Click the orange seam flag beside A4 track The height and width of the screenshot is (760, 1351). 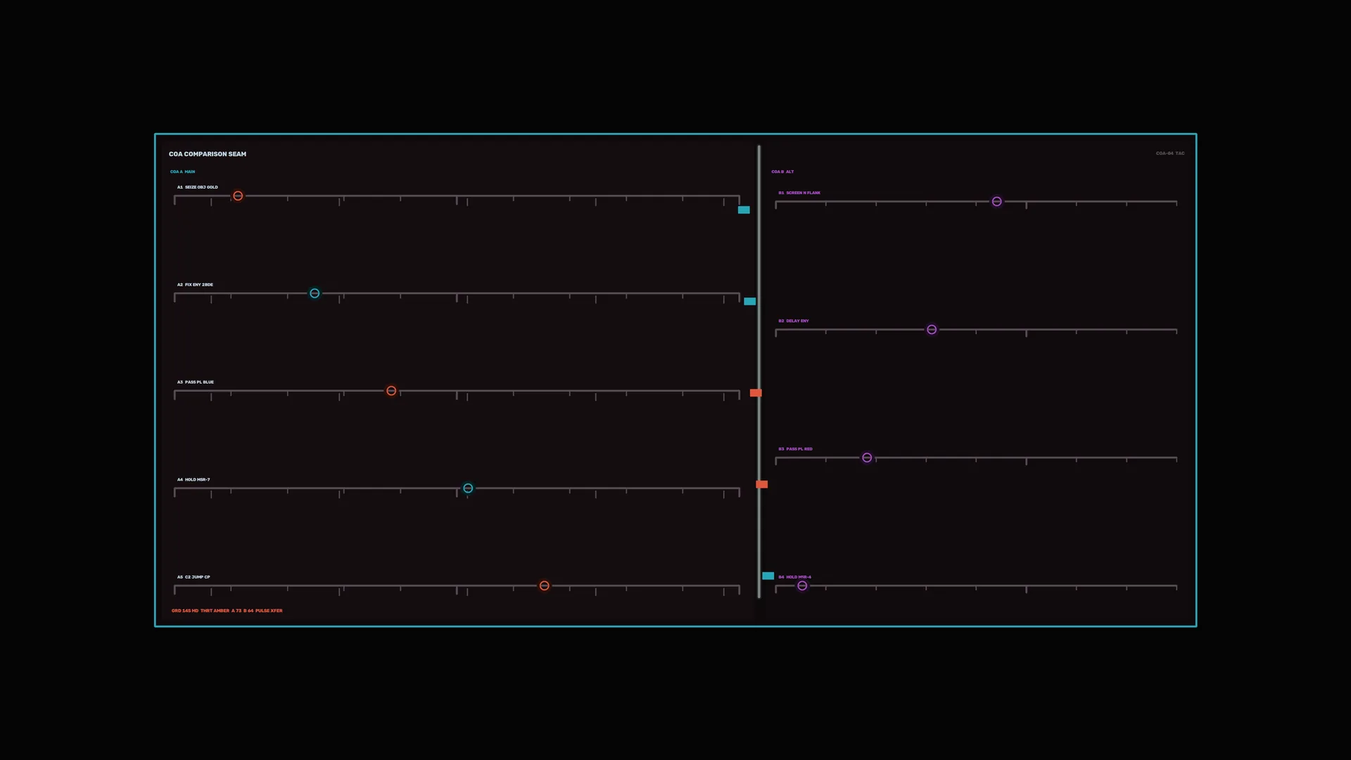coord(762,484)
